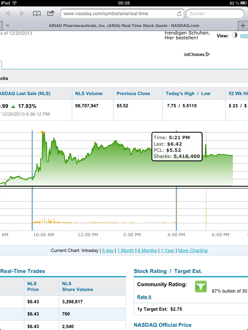This screenshot has height=330, width=248.
Task: Focus the Suchen search field
Action: pyautogui.click(x=215, y=14)
